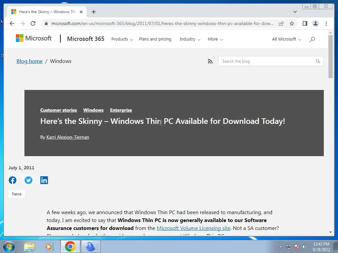
Task: Open Plans and pricing
Action: (155, 39)
